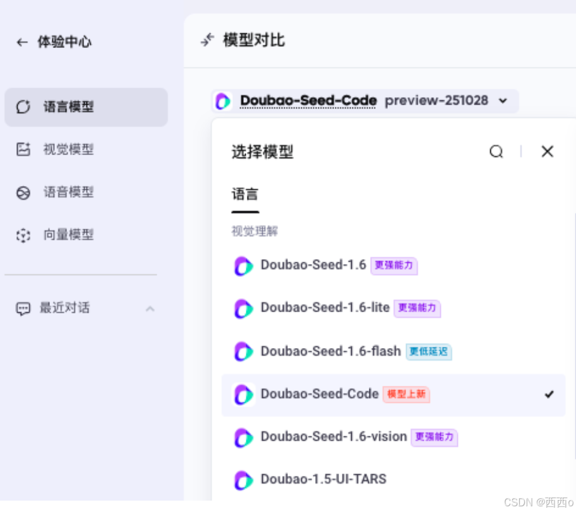Click the 更强能力 tag on Doubao-Seed-1.6
The height and width of the screenshot is (512, 576).
point(394,265)
